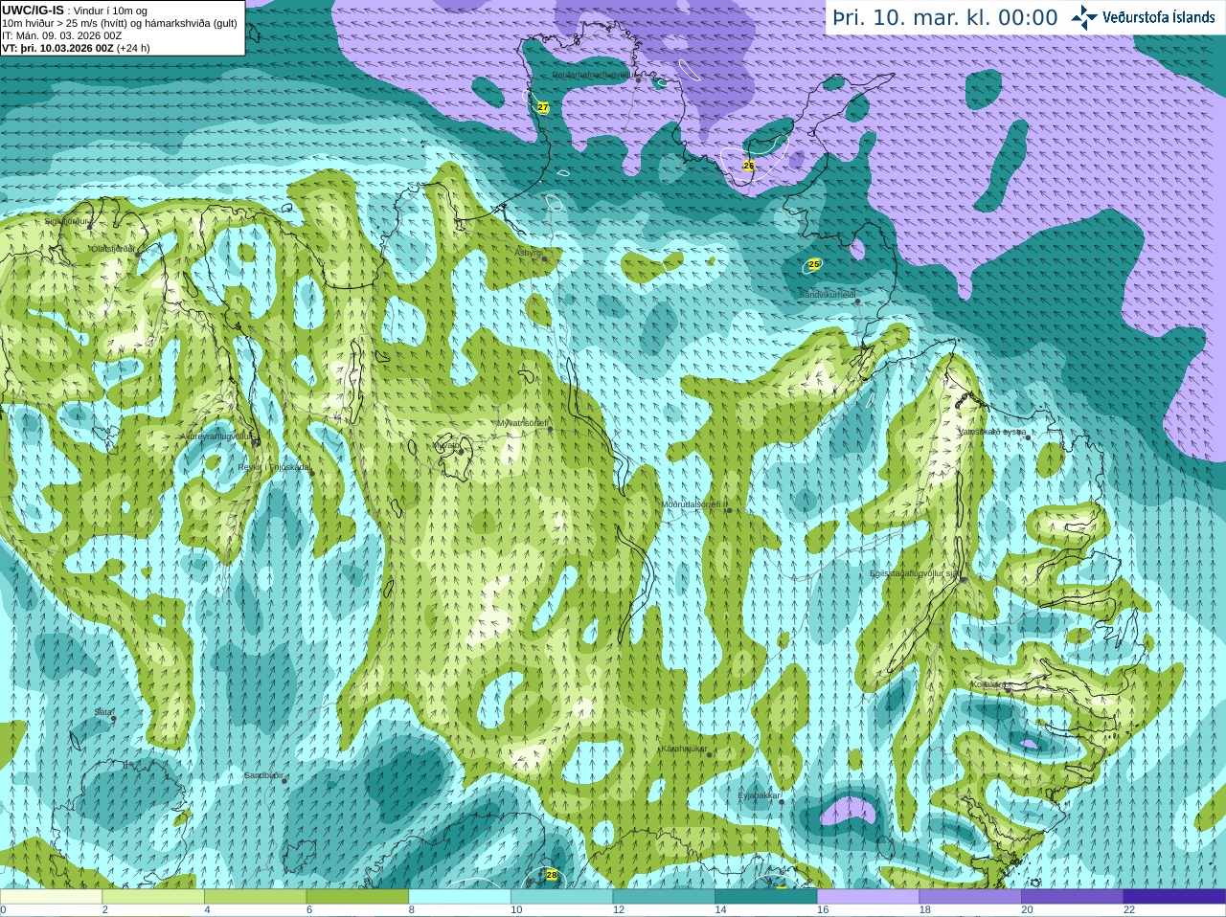Image resolution: width=1226 pixels, height=917 pixels.
Task: Click the 4–6 m/s legend color
Action: [x=255, y=897]
